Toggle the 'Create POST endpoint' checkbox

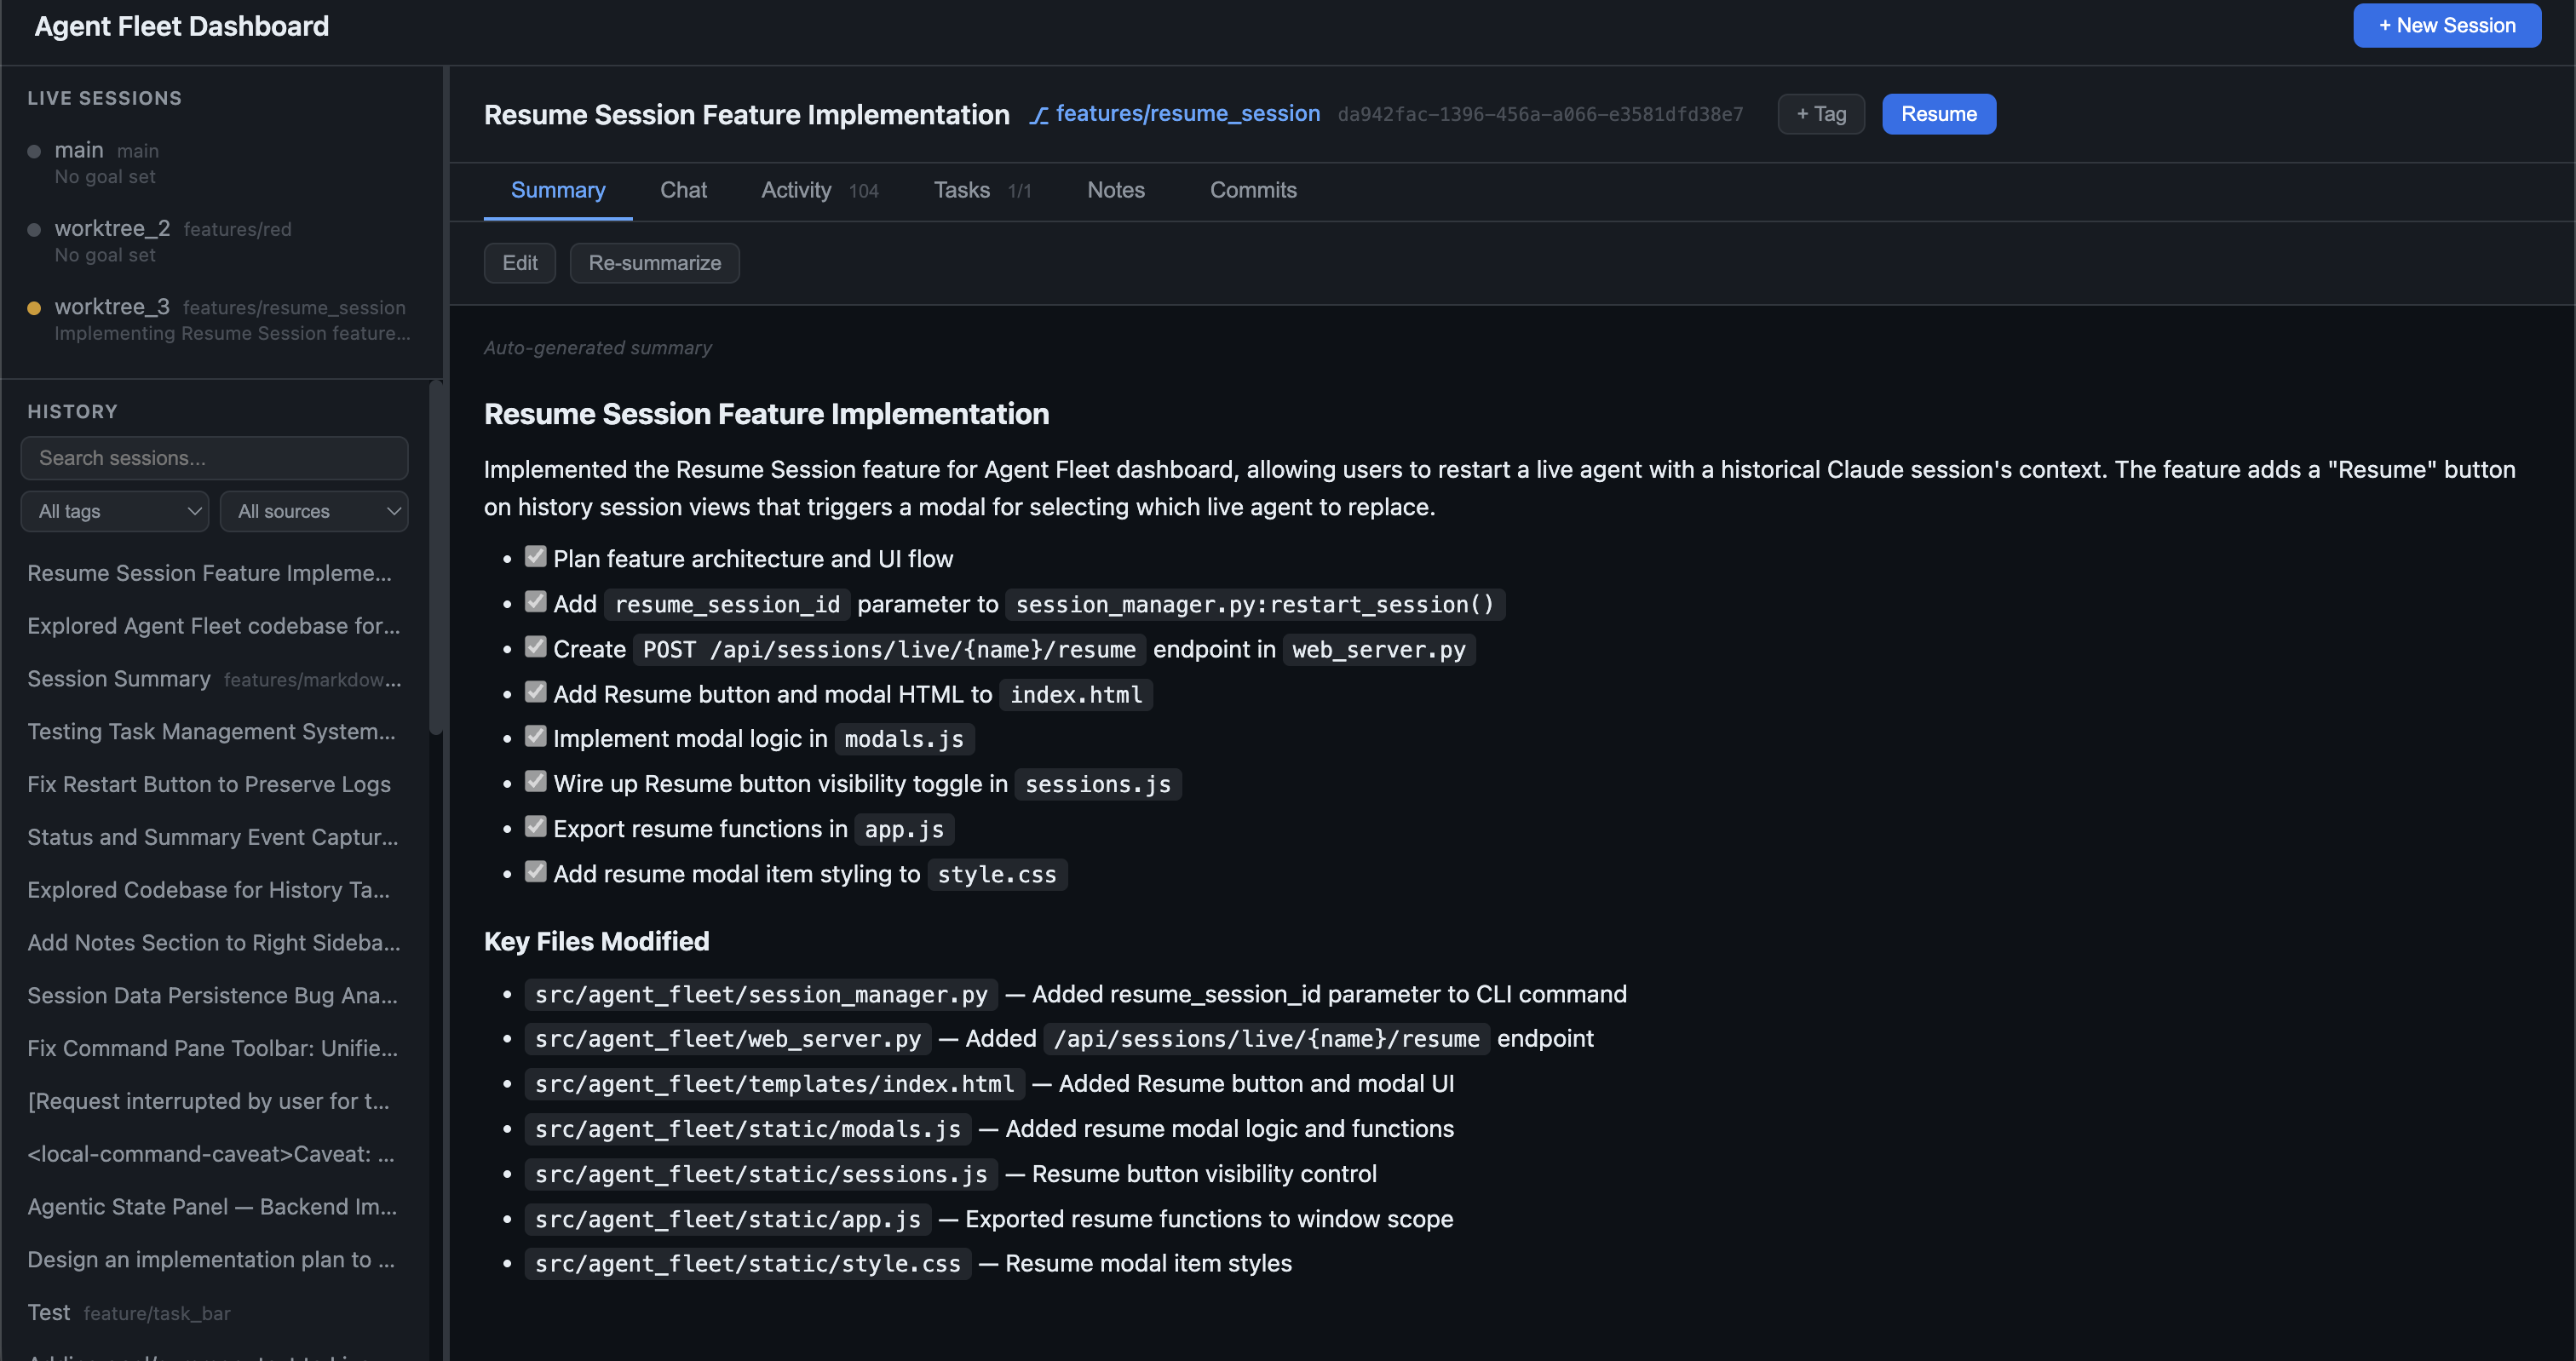[536, 647]
